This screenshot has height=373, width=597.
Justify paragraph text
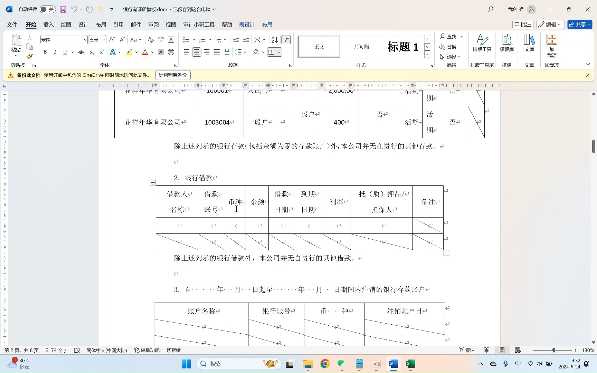coord(217,52)
